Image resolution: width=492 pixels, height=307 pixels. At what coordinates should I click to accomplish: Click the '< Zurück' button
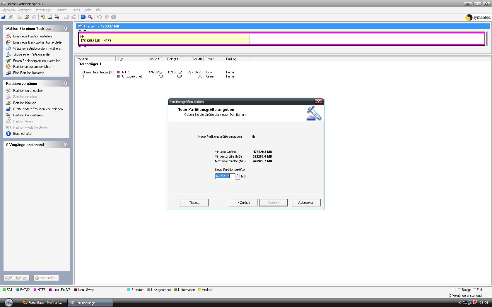[244, 203]
